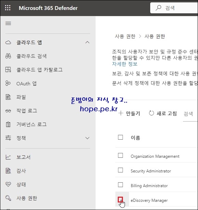Open the Billing Administrator role

coord(149,186)
